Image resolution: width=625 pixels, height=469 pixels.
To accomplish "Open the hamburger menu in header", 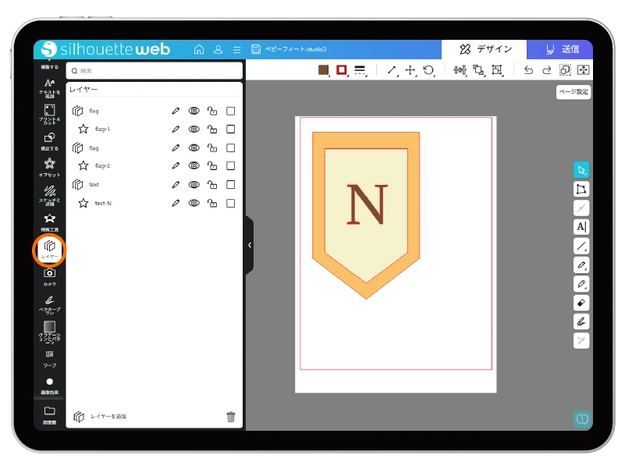I will click(x=236, y=49).
